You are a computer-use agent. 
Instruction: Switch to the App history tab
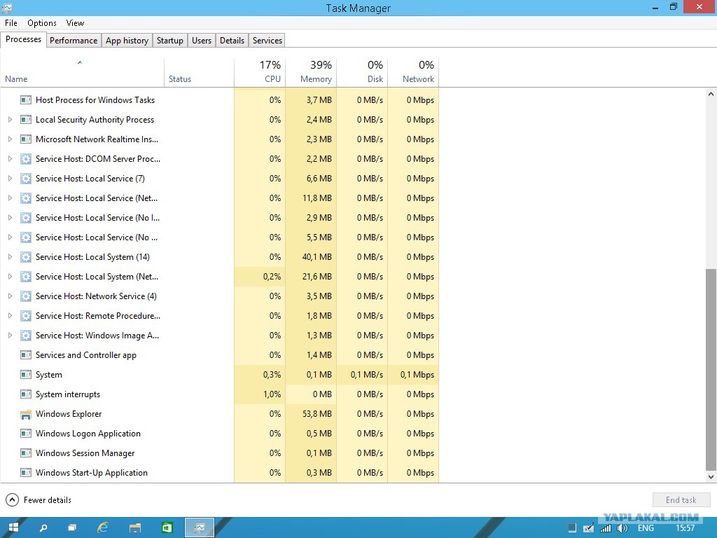[127, 40]
